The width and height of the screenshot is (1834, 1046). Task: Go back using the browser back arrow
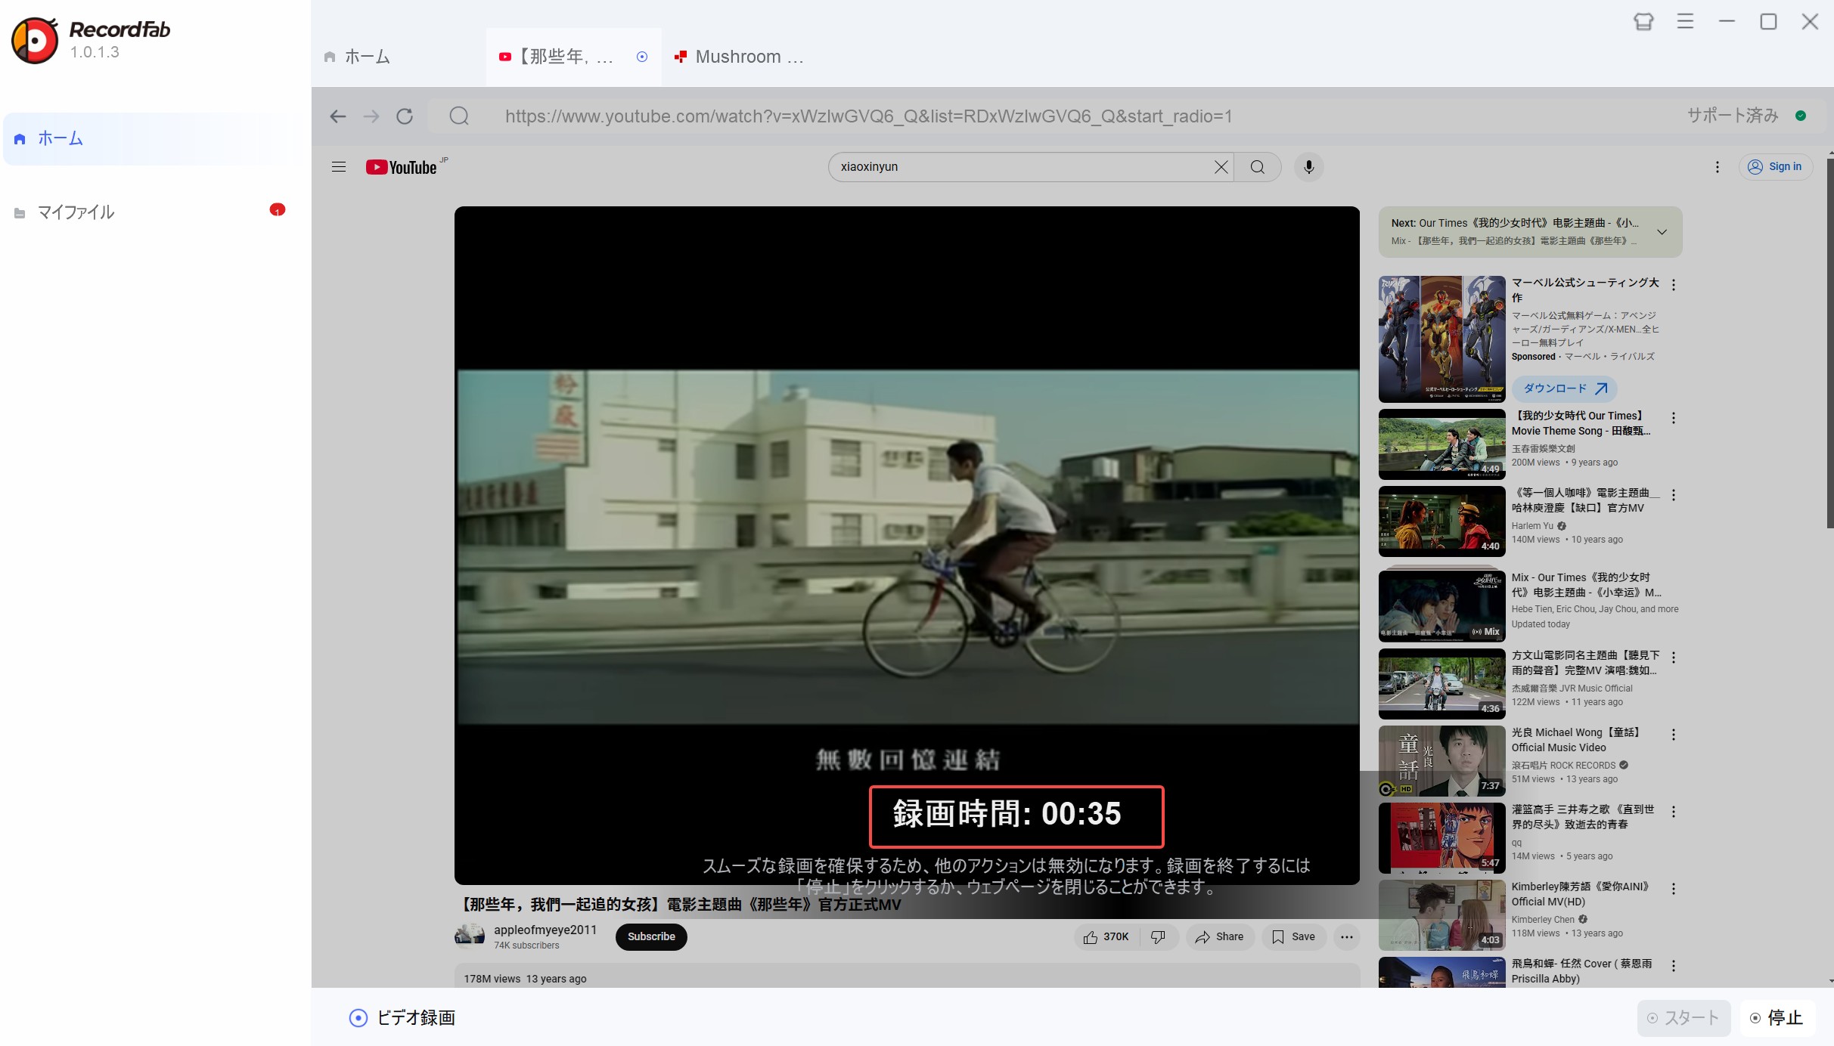click(338, 116)
